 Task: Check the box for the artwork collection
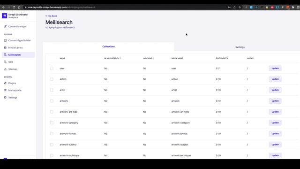52,101
